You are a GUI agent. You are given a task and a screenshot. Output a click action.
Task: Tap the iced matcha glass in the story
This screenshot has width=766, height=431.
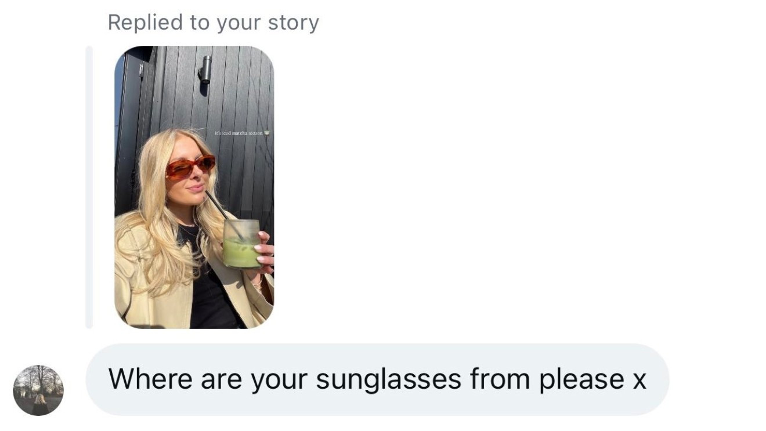click(x=241, y=244)
